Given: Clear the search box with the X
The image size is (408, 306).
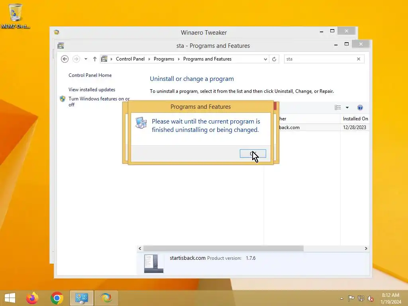Looking at the screenshot, I should (359, 59).
